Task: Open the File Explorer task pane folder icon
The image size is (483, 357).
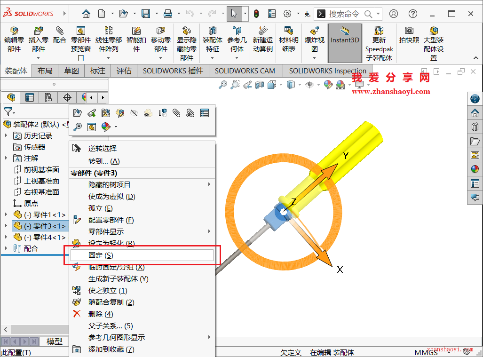Action: click(x=475, y=142)
